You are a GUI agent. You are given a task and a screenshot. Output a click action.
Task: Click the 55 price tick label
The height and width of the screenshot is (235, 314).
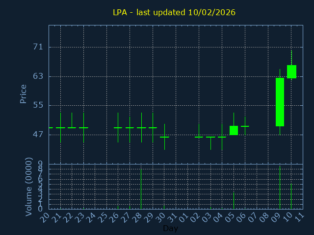38,105
